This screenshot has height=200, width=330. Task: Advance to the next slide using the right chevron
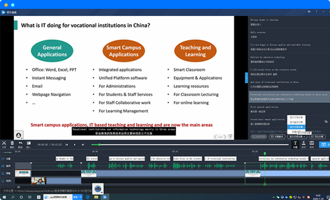tap(225, 137)
